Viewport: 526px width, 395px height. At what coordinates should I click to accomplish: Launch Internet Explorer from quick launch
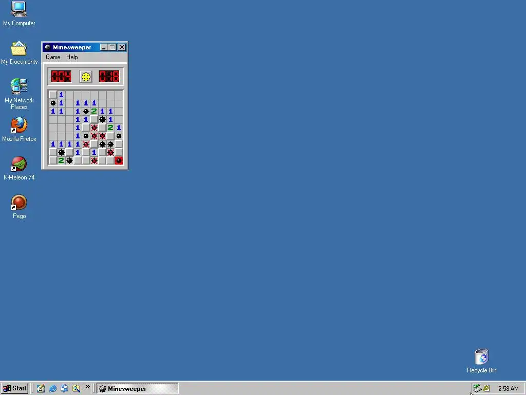(x=53, y=389)
